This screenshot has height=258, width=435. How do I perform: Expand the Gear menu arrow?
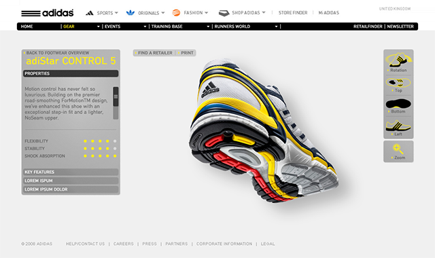coord(98,26)
